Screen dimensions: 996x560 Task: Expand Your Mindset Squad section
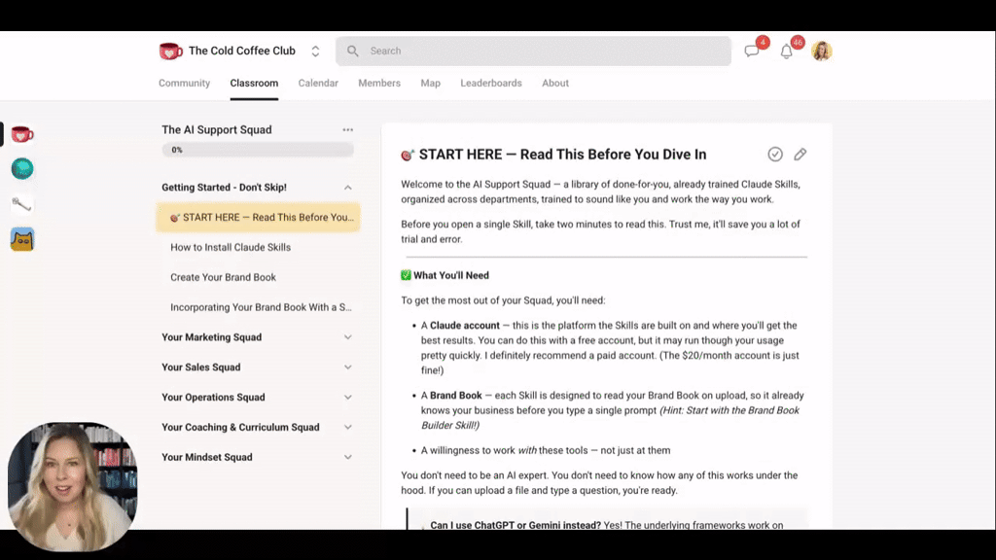coord(257,457)
